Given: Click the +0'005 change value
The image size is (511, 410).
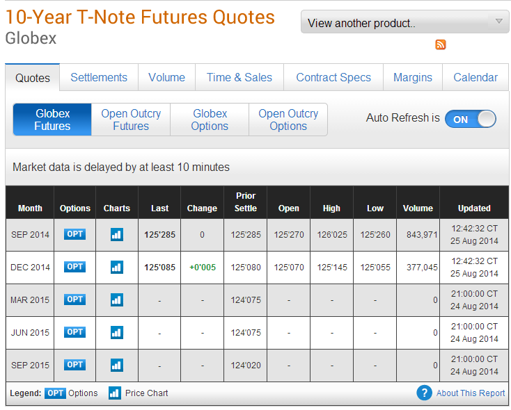Looking at the screenshot, I should (x=203, y=268).
